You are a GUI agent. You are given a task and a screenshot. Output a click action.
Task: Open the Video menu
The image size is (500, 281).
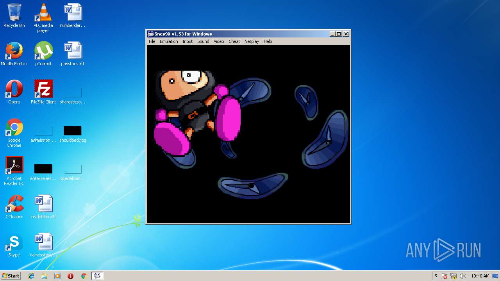coord(219,41)
